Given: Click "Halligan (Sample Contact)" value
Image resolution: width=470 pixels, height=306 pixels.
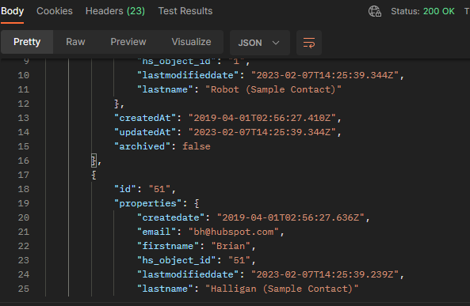Looking at the screenshot, I should (281, 289).
